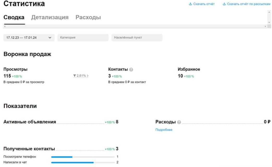Click the download icon beside Скачать отчёт
Screen dimensions: 272x167
pos(190,4)
